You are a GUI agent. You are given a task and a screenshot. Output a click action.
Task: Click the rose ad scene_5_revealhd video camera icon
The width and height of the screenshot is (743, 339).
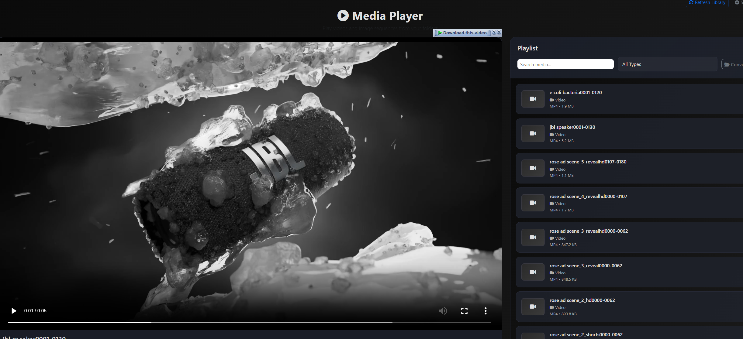pyautogui.click(x=533, y=168)
